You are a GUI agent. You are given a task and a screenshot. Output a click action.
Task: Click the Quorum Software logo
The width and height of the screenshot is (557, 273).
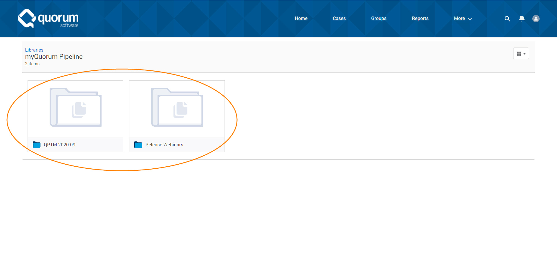[x=48, y=19]
